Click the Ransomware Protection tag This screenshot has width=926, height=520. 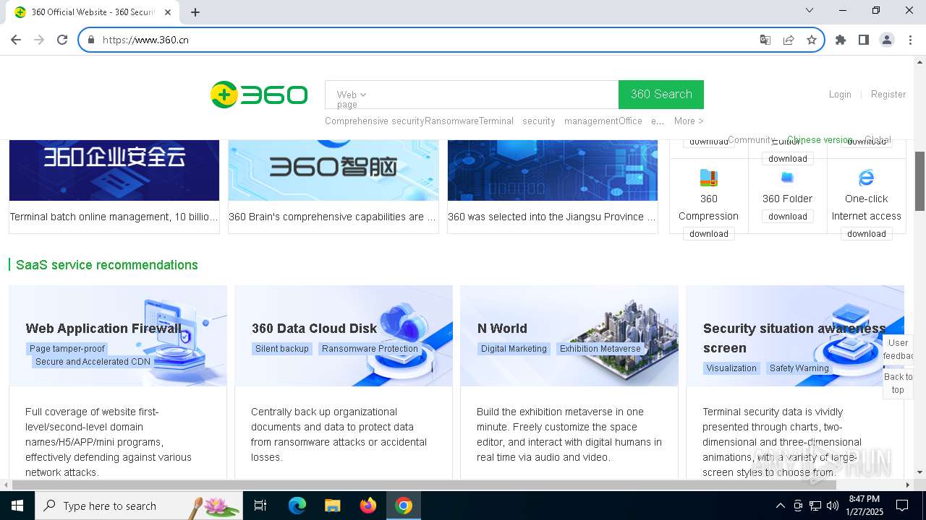point(370,349)
